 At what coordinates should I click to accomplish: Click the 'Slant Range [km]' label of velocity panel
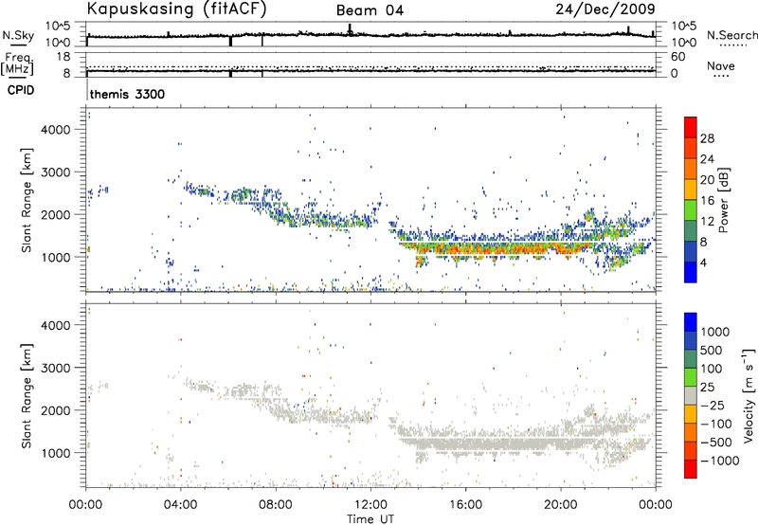click(27, 396)
